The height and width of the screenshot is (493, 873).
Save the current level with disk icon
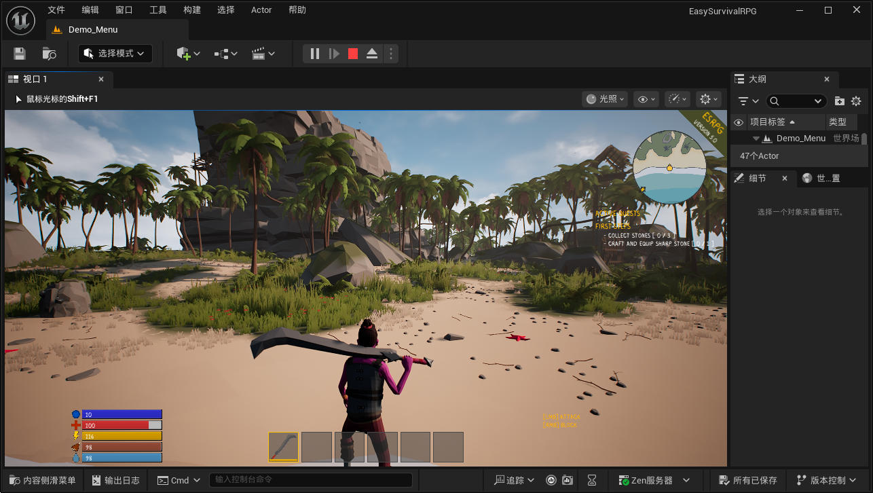tap(20, 54)
